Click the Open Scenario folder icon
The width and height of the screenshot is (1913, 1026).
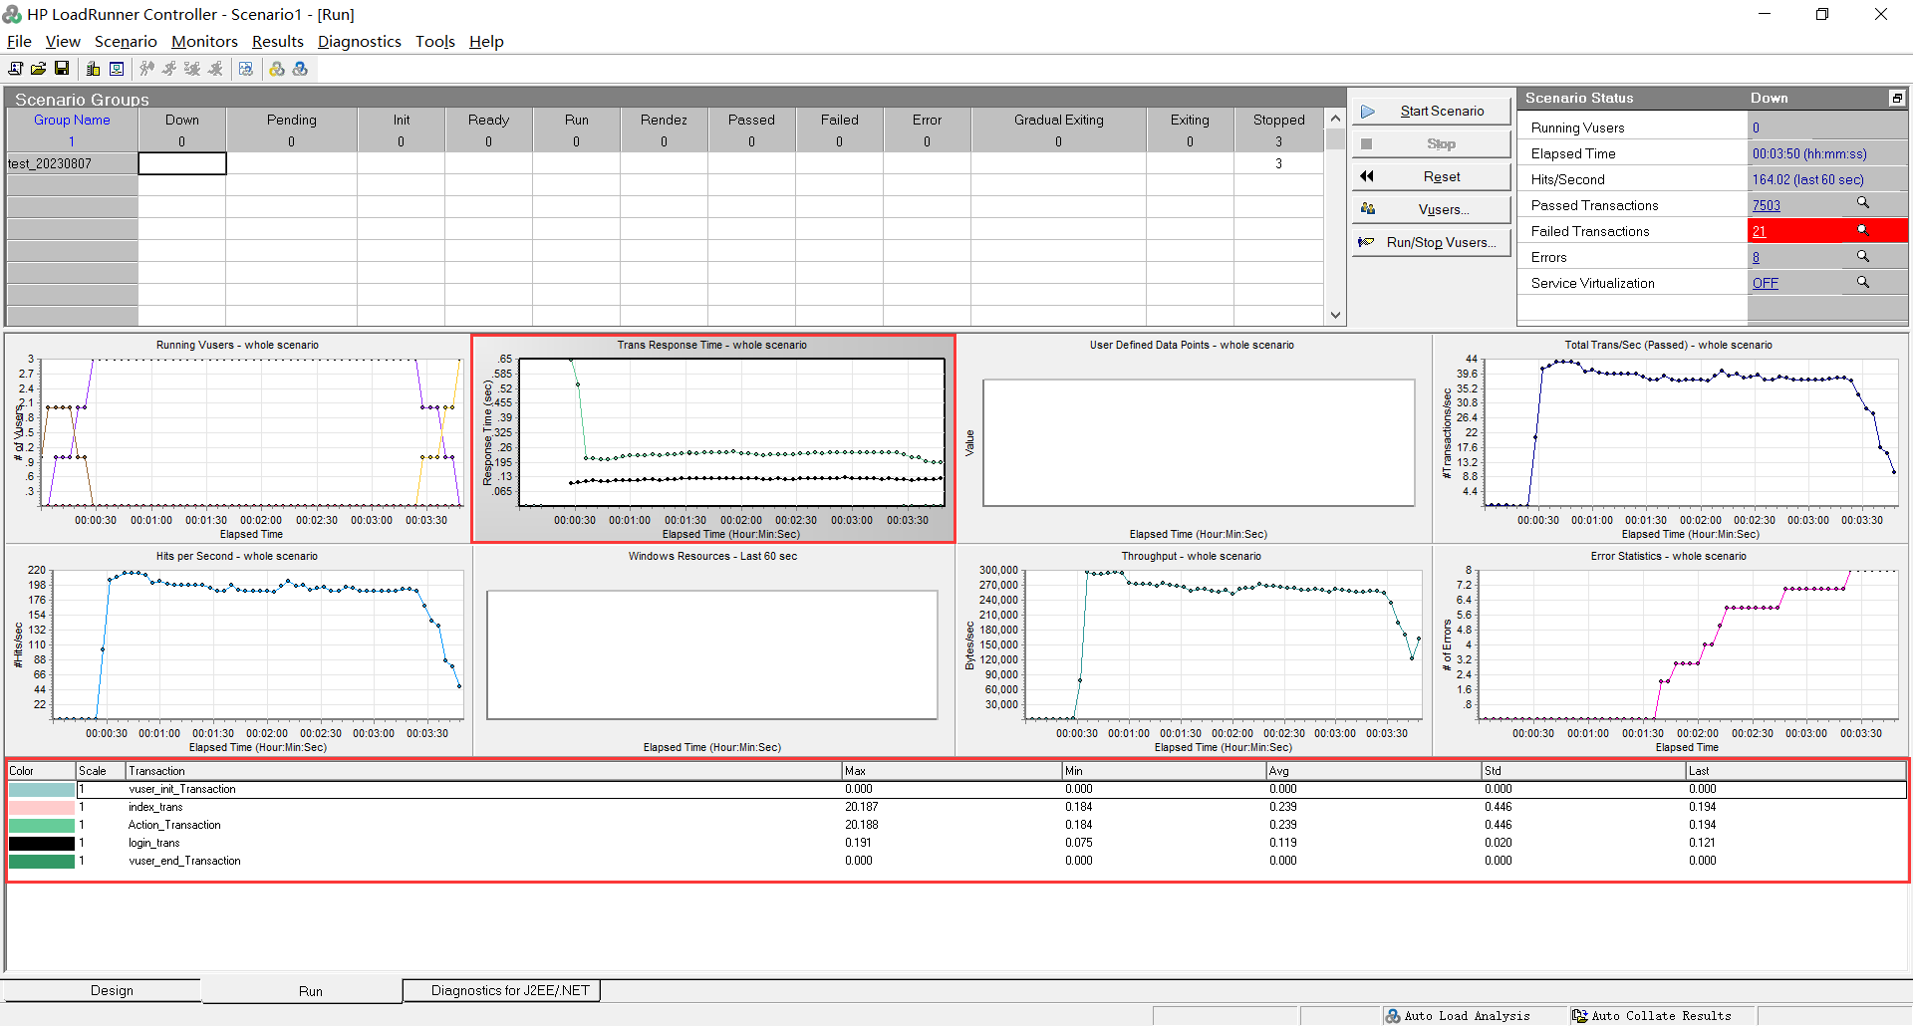coord(38,69)
